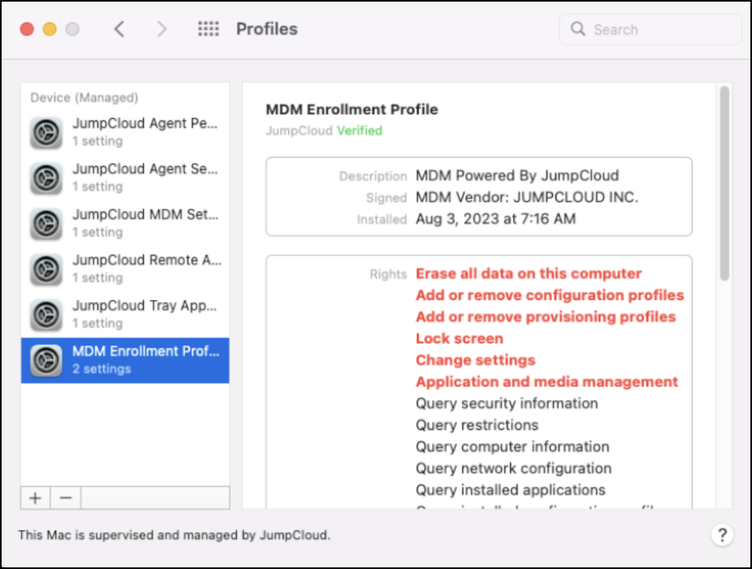
Task: Open the show-all grid icon
Action: coord(209,29)
